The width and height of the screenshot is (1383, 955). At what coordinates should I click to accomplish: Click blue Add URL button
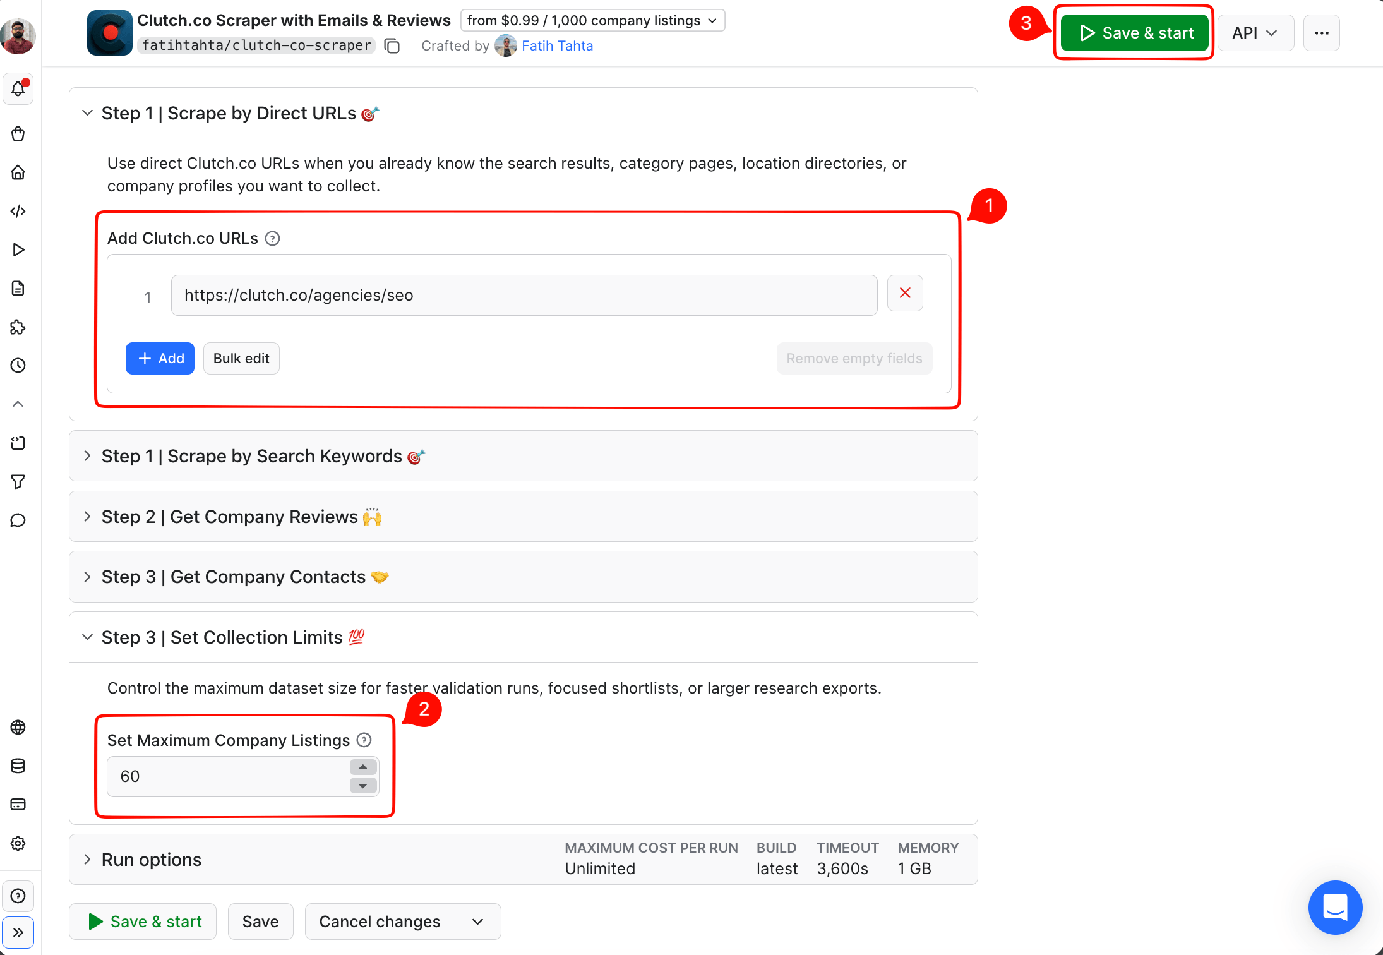point(160,359)
